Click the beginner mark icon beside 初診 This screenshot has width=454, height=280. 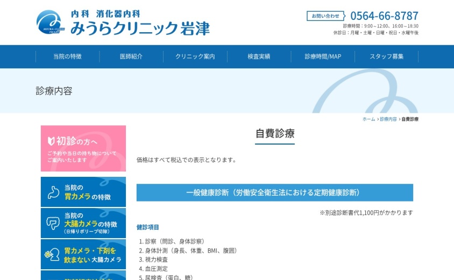pos(51,141)
